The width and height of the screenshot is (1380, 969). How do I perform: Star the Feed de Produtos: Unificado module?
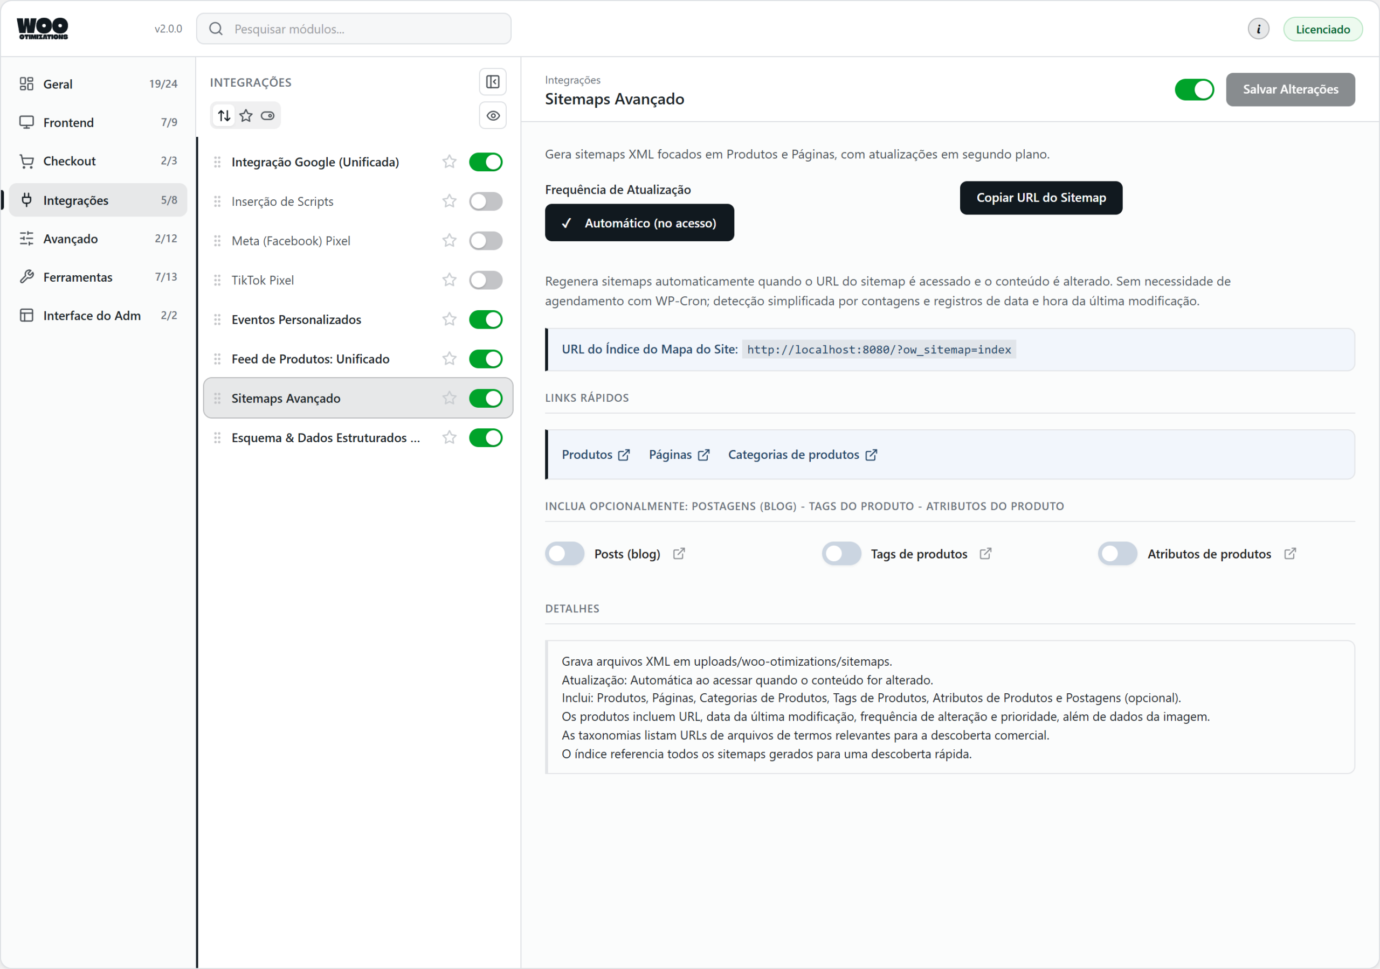tap(449, 359)
